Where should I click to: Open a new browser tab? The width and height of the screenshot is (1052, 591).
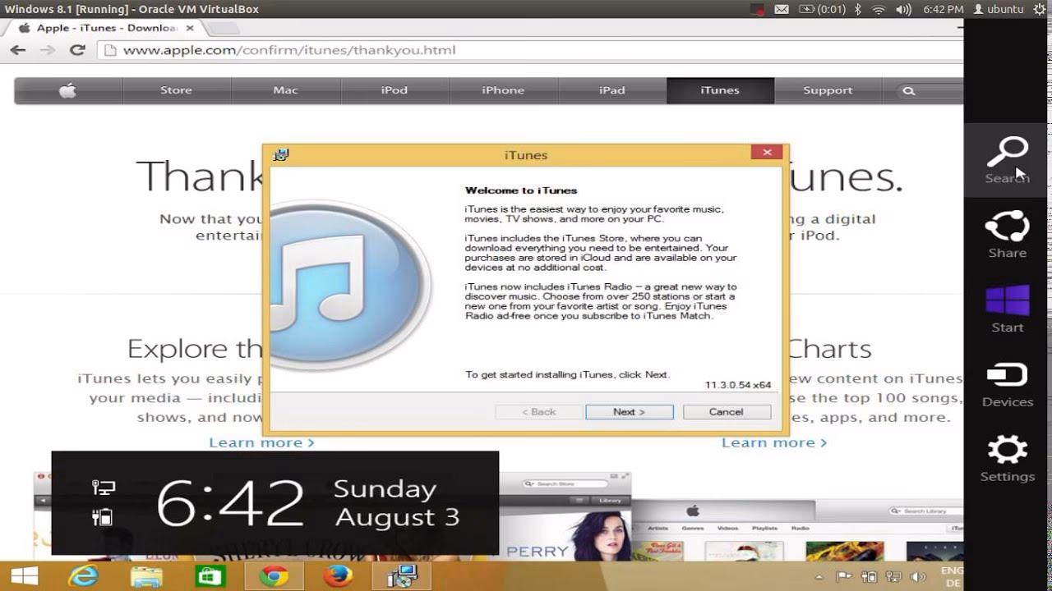[x=222, y=29]
